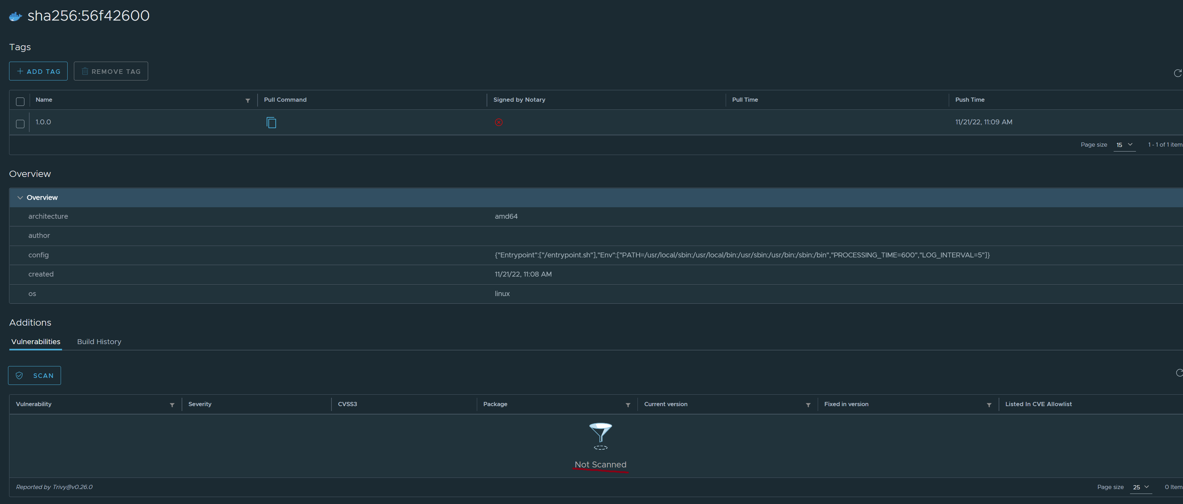Viewport: 1183px width, 504px height.
Task: Click the REMOVE TAG button
Action: pyautogui.click(x=111, y=71)
